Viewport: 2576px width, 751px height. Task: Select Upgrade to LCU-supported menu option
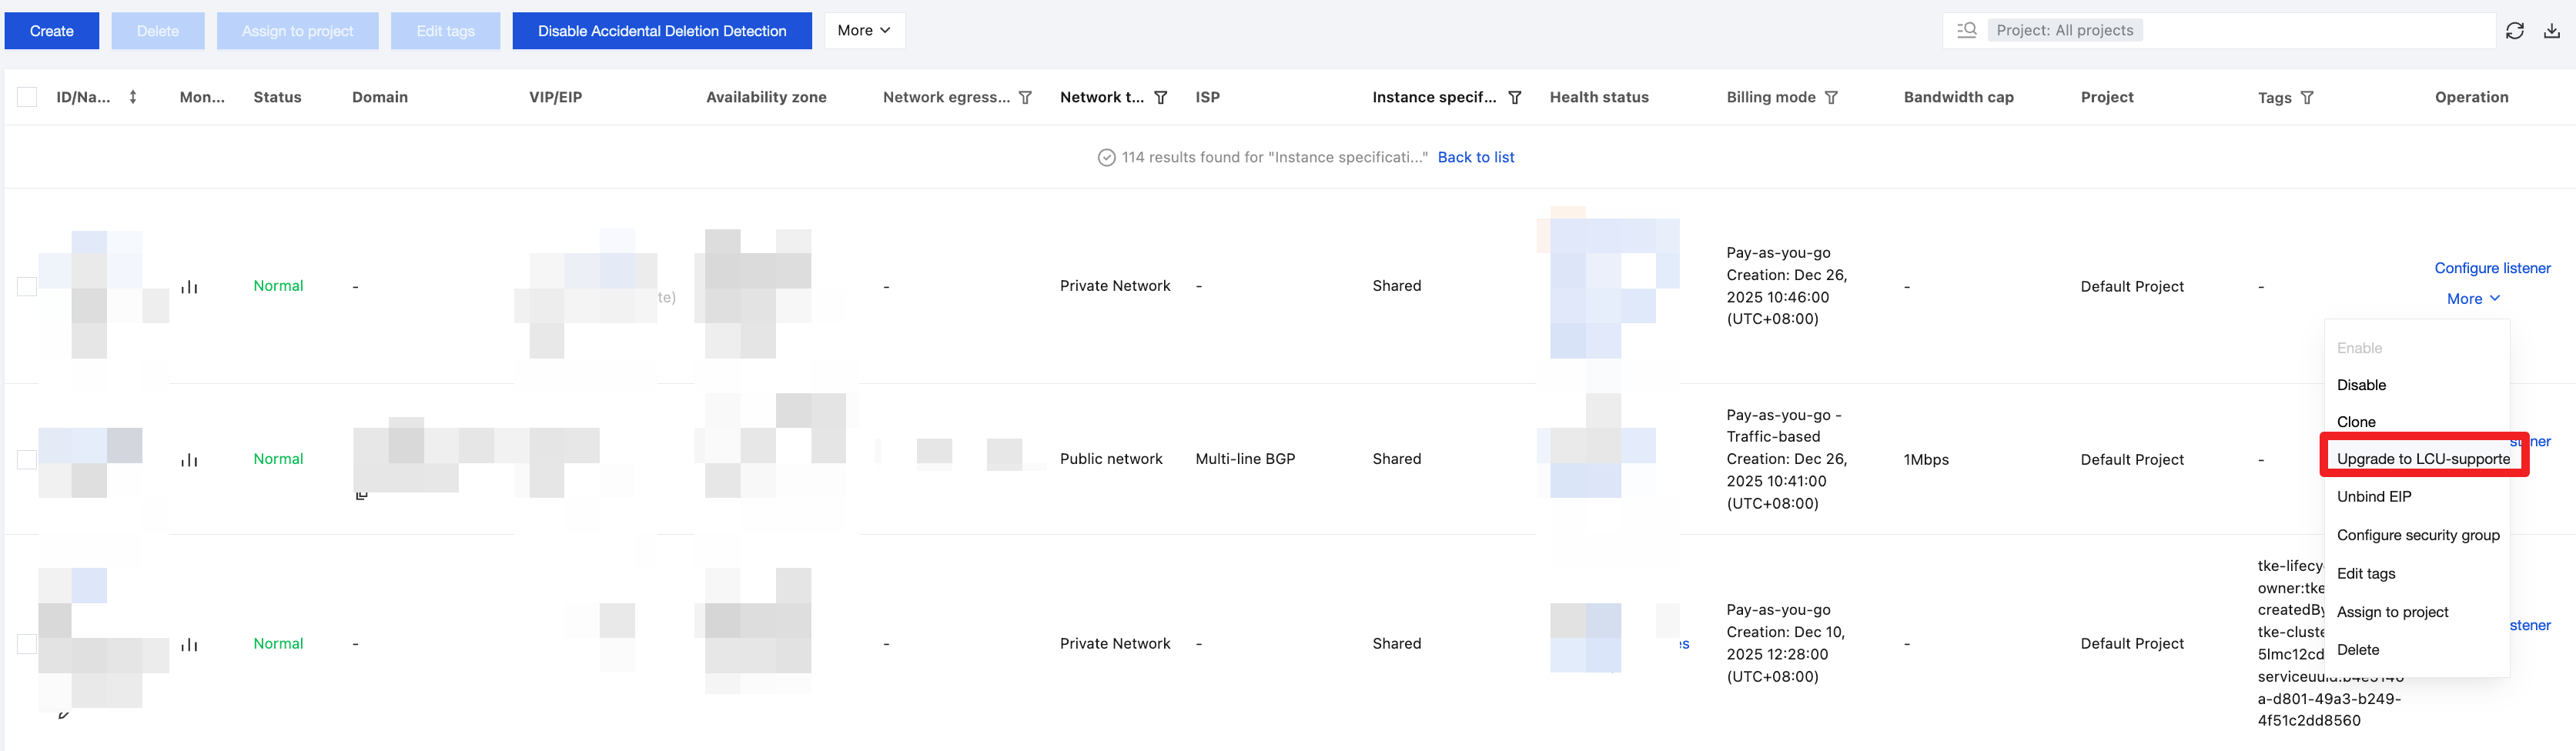(x=2423, y=459)
